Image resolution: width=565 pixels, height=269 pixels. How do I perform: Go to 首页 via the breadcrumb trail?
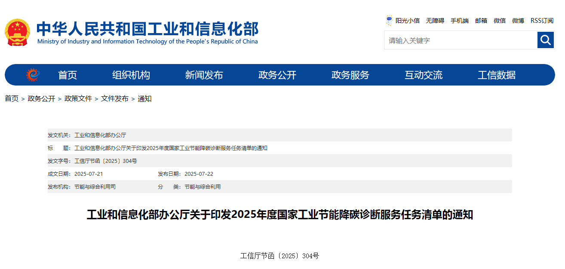tap(12, 98)
